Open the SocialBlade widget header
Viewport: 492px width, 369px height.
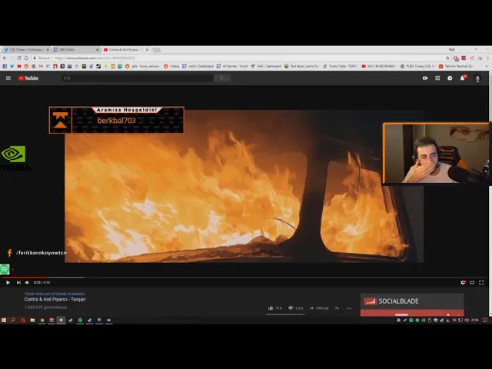click(412, 301)
